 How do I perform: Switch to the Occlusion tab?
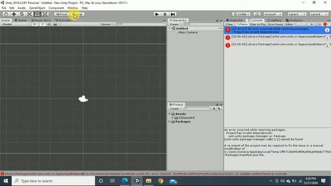coord(294,20)
